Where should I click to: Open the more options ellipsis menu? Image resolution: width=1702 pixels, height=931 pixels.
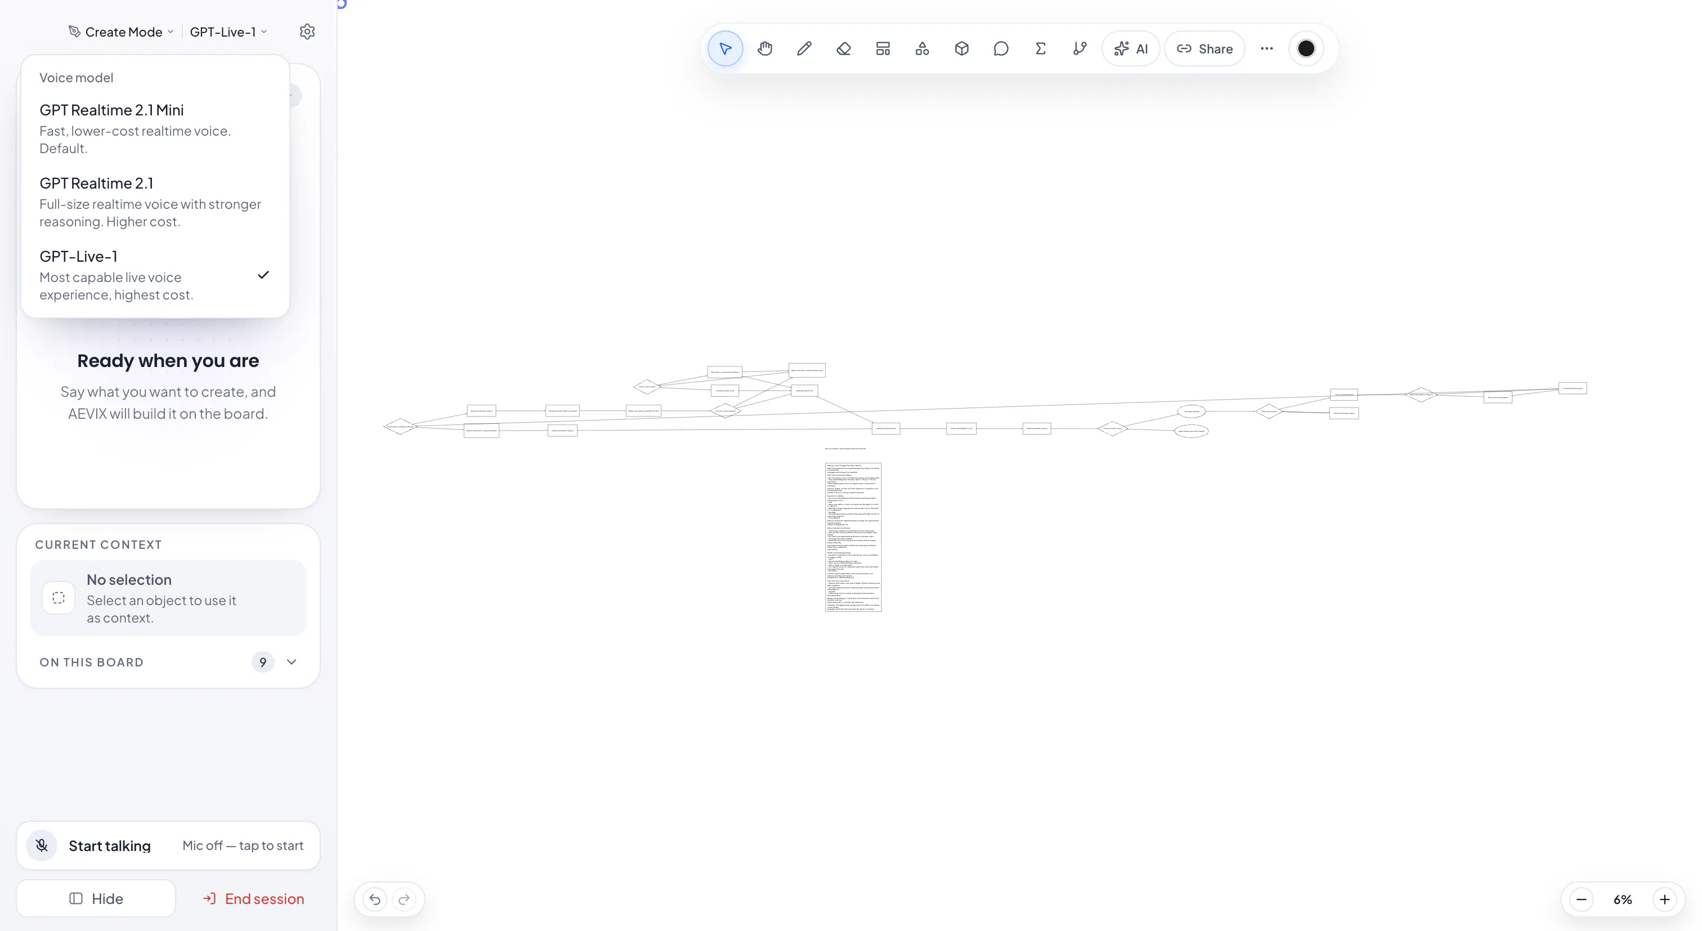1266,48
